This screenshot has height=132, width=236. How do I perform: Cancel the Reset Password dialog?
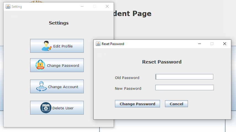176,104
